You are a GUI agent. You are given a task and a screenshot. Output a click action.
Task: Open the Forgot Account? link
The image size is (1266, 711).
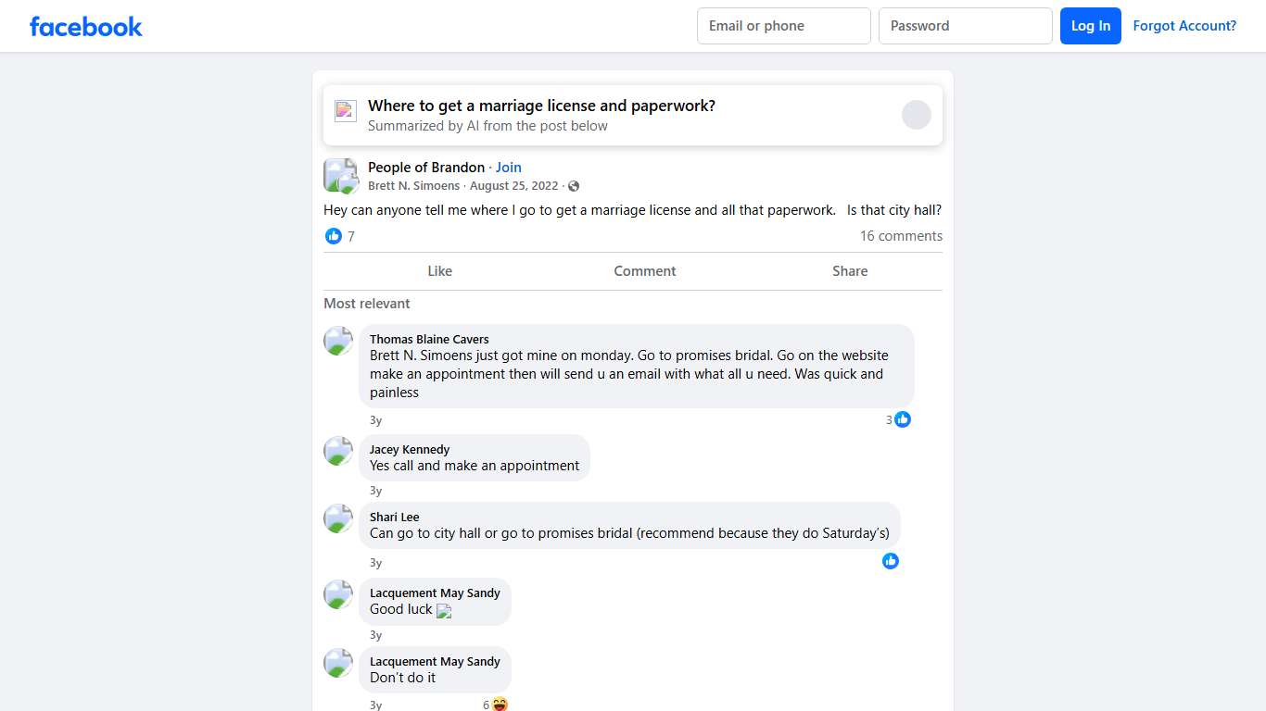point(1184,26)
